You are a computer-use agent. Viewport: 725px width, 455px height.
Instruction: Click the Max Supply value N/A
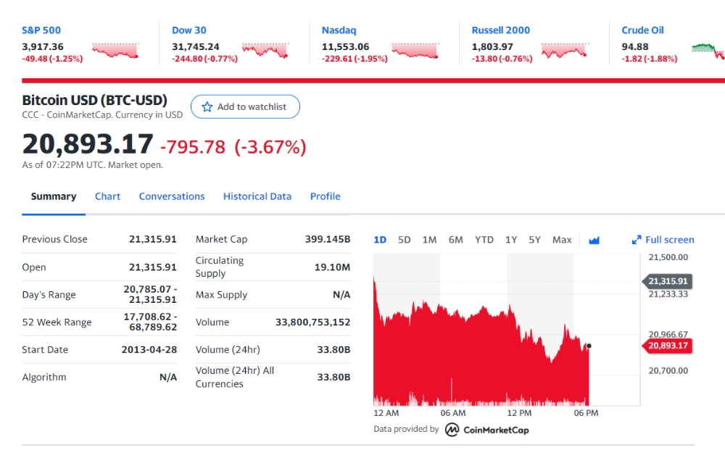341,295
